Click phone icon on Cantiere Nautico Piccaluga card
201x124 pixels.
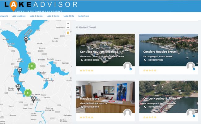point(82,60)
